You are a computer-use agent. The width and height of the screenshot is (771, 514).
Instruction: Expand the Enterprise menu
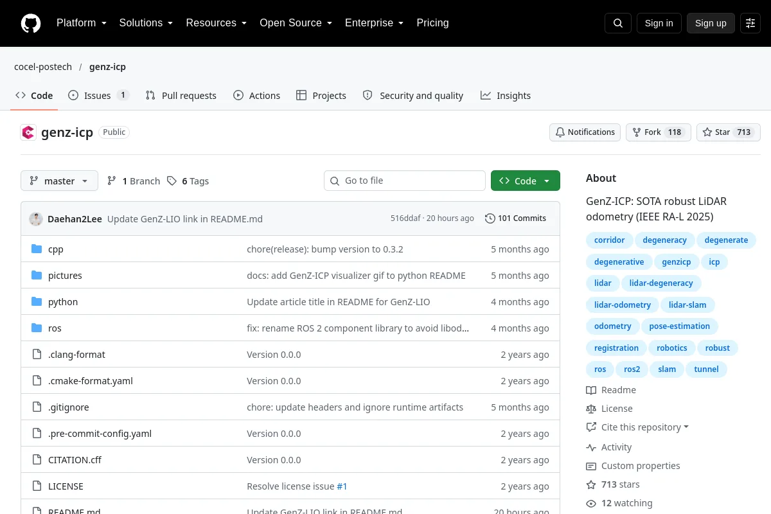tap(375, 23)
